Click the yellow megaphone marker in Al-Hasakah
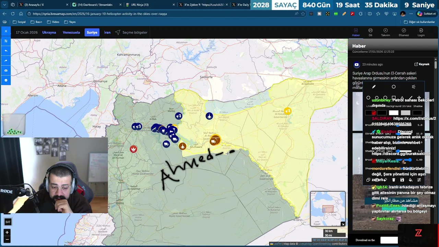Image resolution: width=439 pixels, height=247 pixels. (287, 111)
